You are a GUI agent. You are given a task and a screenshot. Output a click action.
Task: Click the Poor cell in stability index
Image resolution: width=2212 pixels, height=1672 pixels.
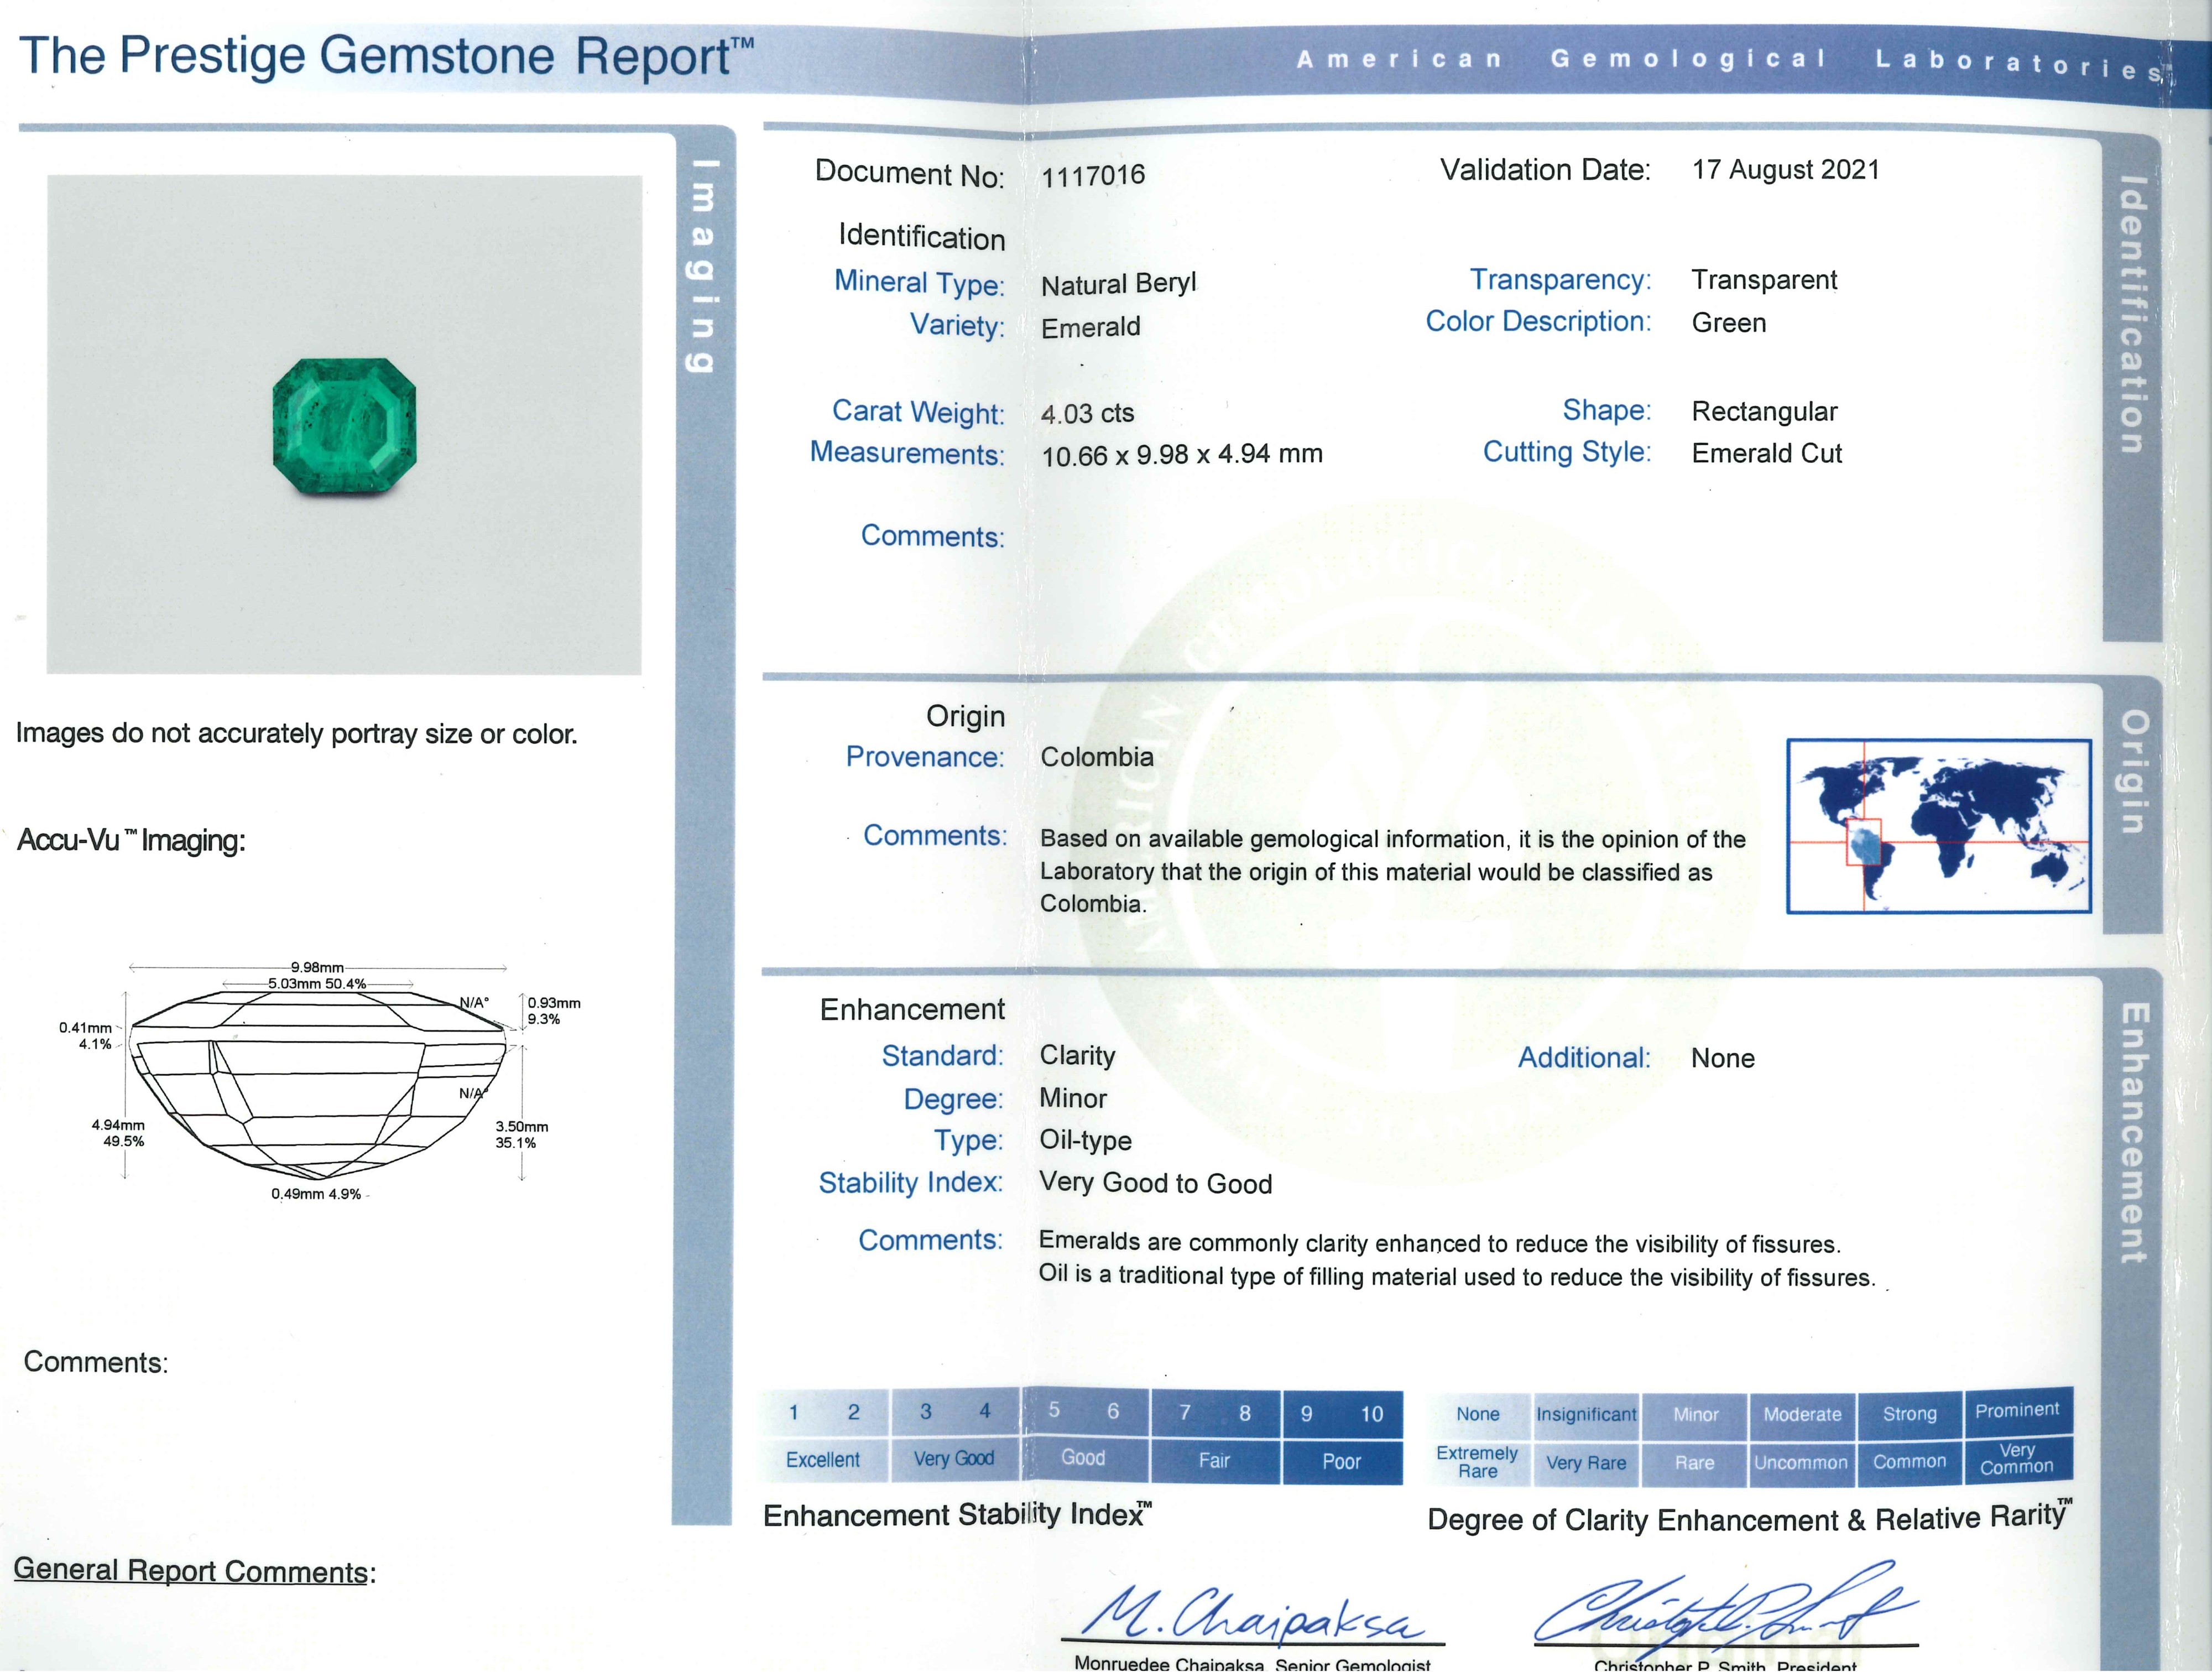[x=1342, y=1462]
